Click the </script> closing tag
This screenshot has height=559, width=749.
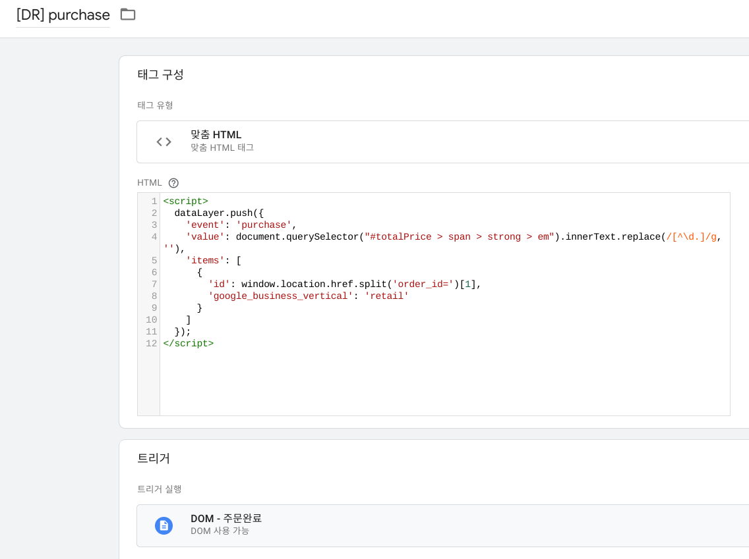coord(188,344)
